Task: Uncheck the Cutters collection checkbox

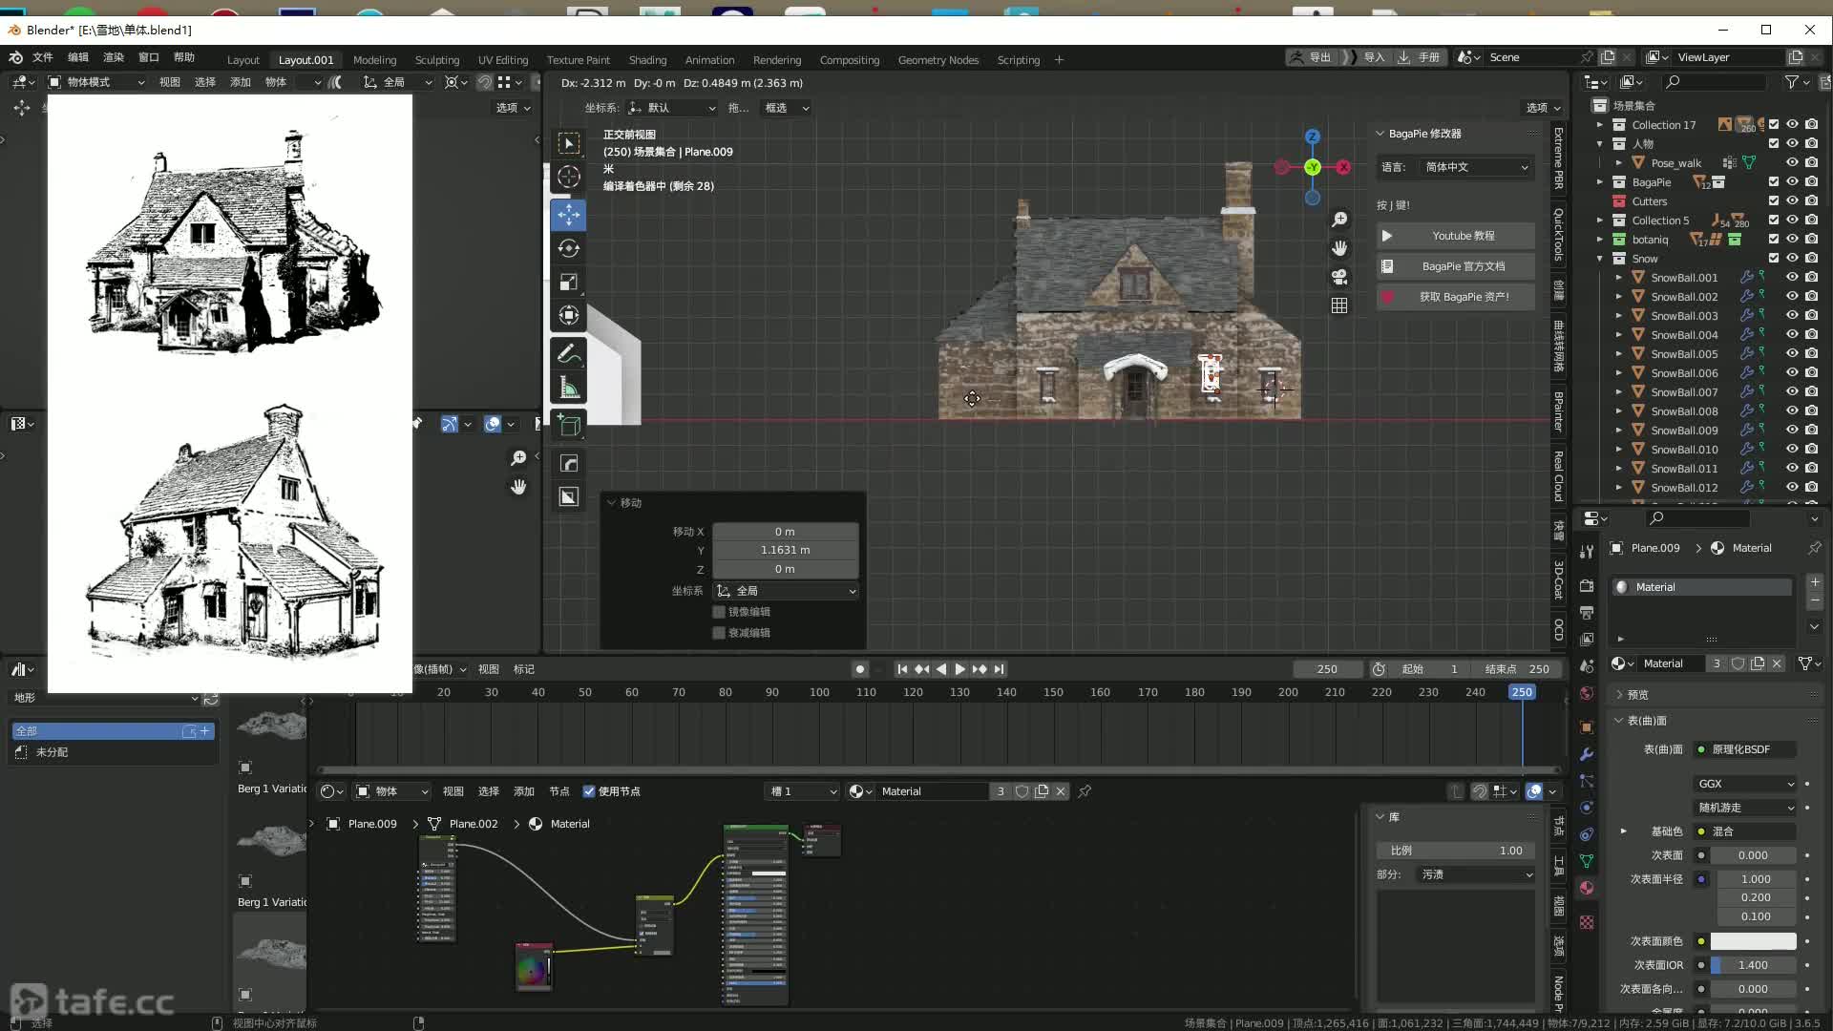Action: click(1774, 200)
